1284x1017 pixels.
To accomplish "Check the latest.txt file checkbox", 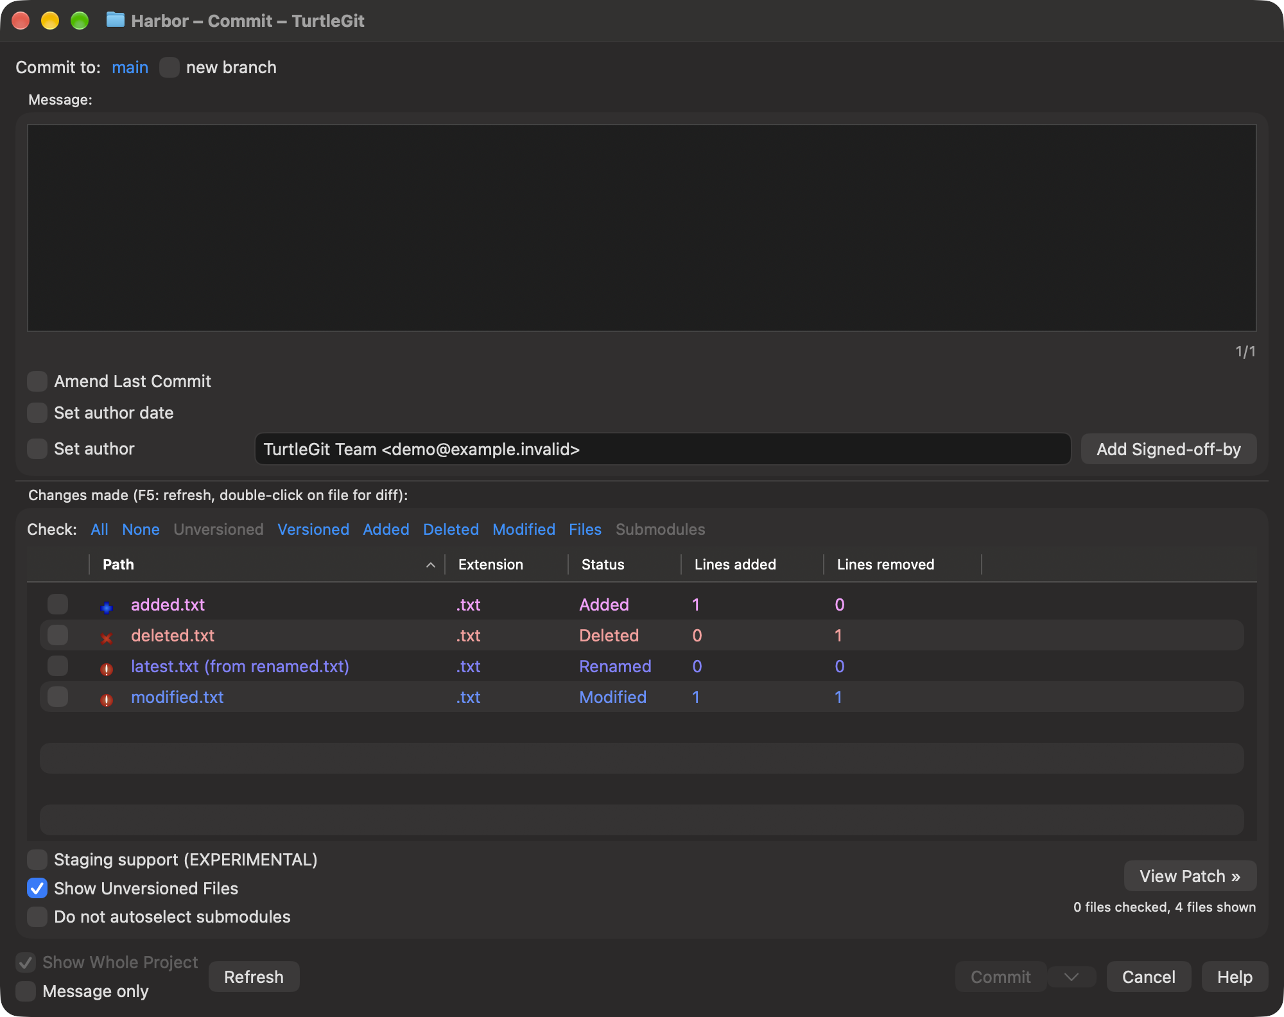I will point(58,666).
